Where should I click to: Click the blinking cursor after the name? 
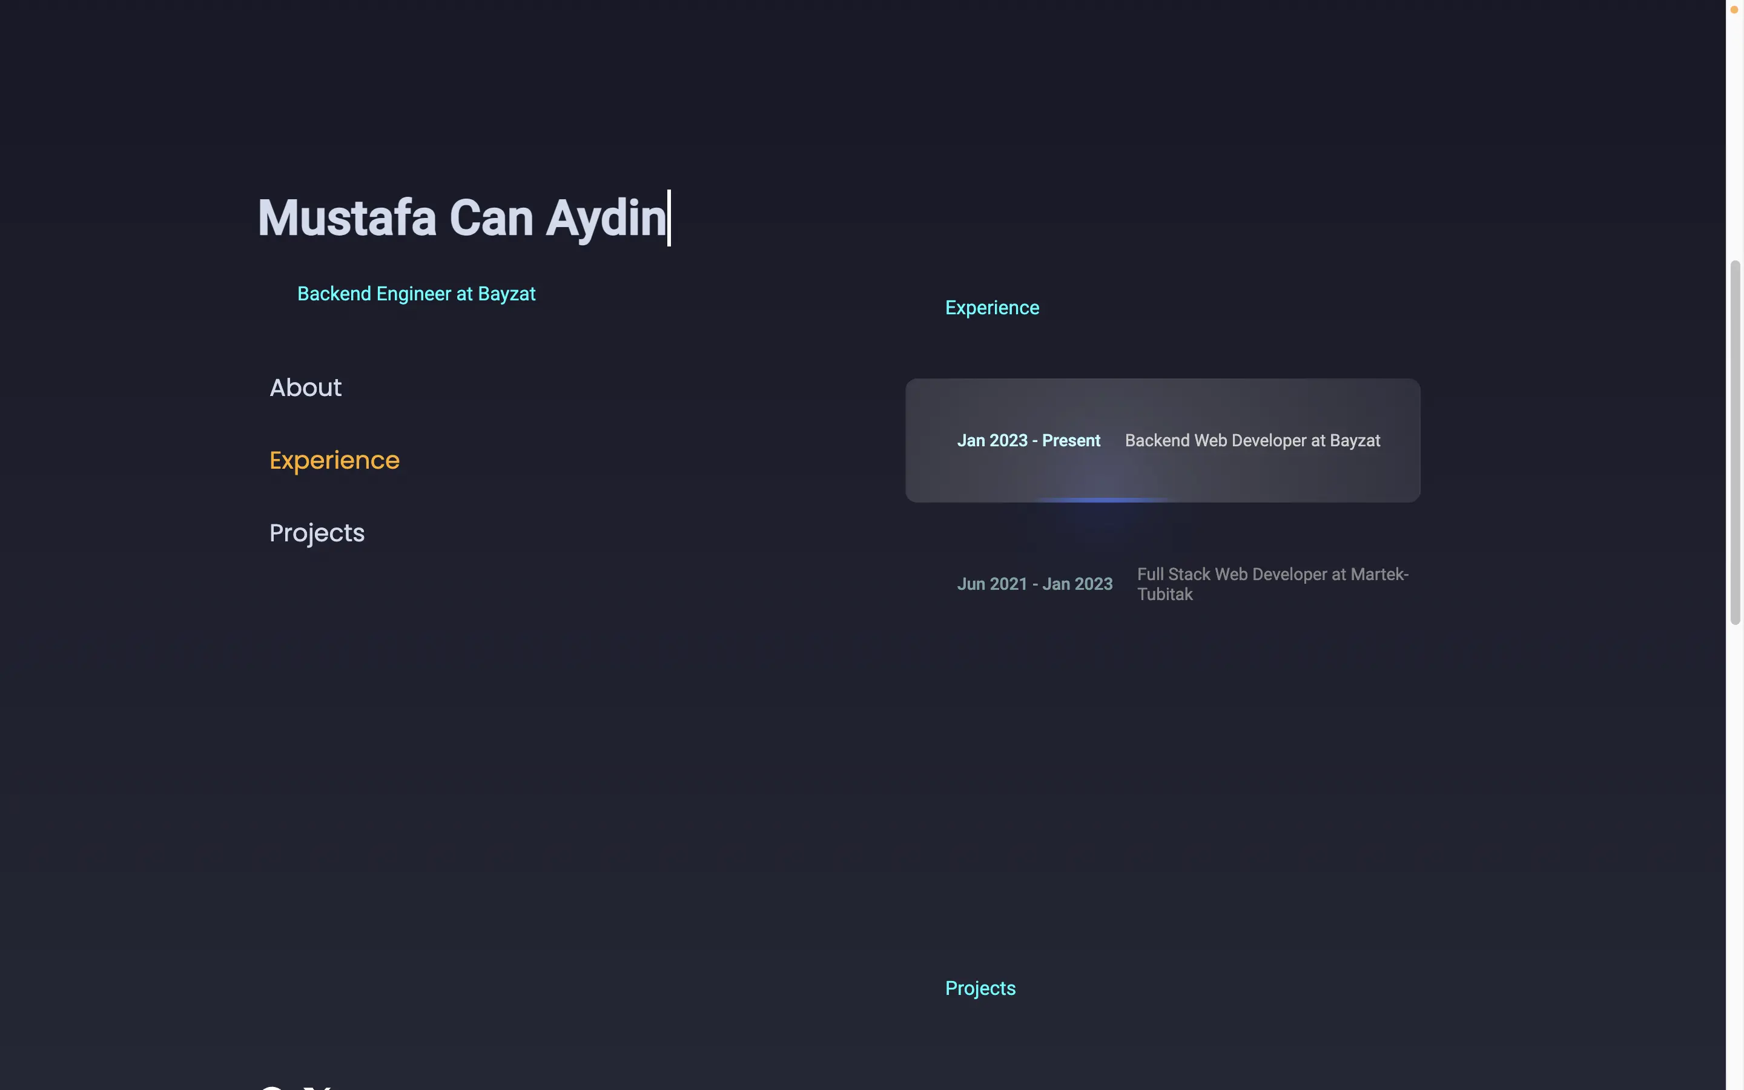(670, 218)
